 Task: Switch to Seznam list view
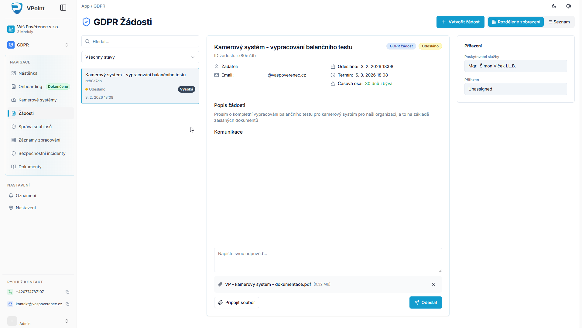click(x=559, y=22)
